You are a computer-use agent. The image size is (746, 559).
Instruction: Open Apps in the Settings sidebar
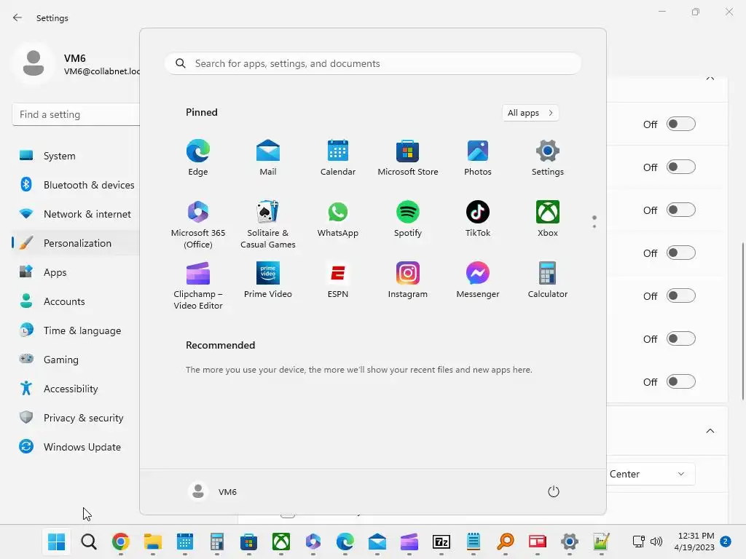(x=76, y=272)
